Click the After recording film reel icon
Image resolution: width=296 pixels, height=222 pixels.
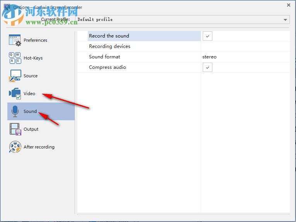pos(15,147)
